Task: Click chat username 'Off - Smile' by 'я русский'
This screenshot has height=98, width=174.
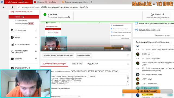Action: (146, 59)
